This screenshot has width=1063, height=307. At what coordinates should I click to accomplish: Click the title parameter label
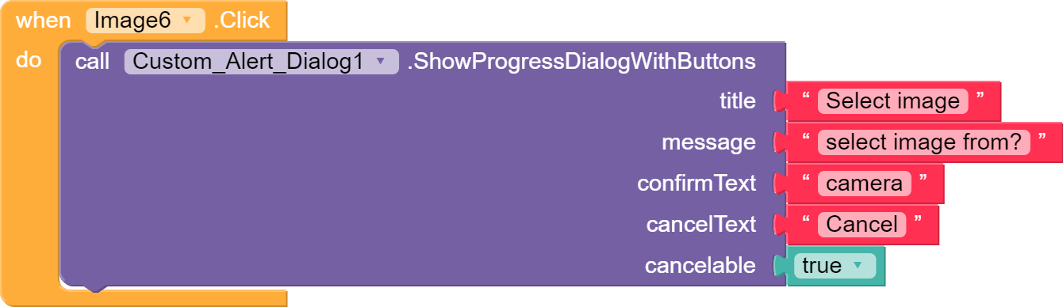click(x=738, y=101)
